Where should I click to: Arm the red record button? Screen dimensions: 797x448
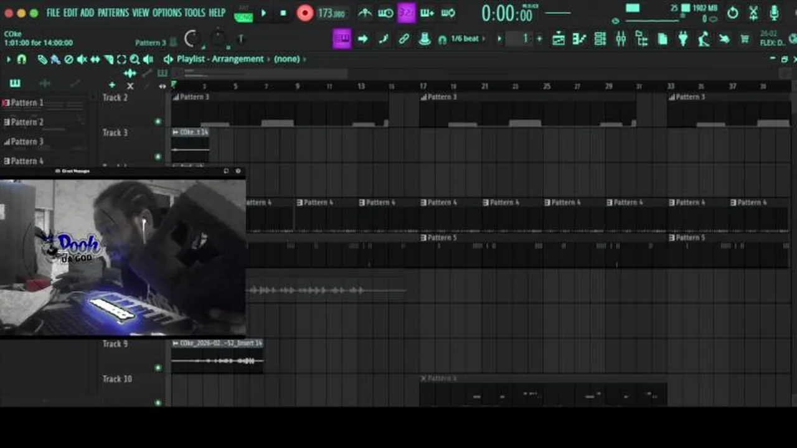(304, 13)
